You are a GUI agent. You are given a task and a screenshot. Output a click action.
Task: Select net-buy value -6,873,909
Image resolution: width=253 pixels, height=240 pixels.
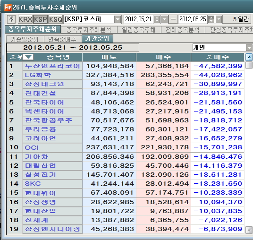218,229
